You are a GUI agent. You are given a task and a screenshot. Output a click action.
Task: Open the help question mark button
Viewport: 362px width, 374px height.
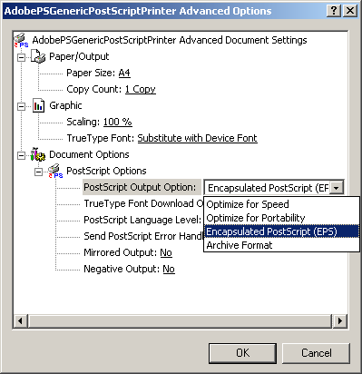point(334,11)
